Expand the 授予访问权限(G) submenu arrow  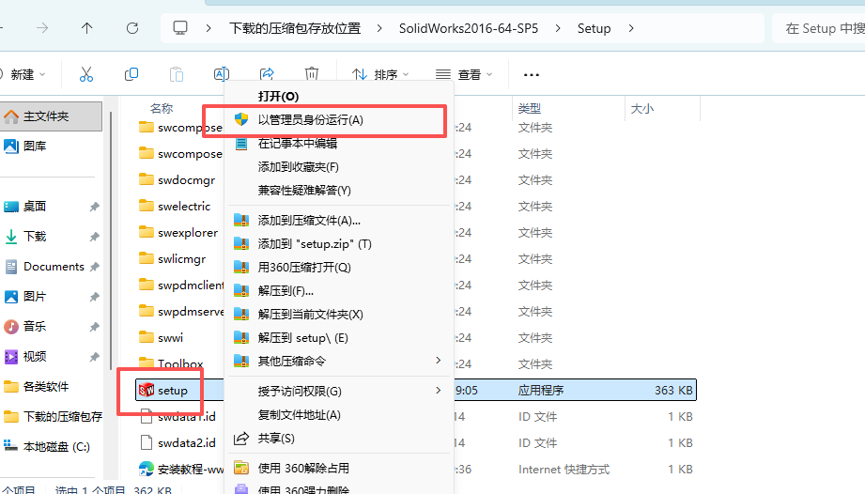pyautogui.click(x=438, y=391)
